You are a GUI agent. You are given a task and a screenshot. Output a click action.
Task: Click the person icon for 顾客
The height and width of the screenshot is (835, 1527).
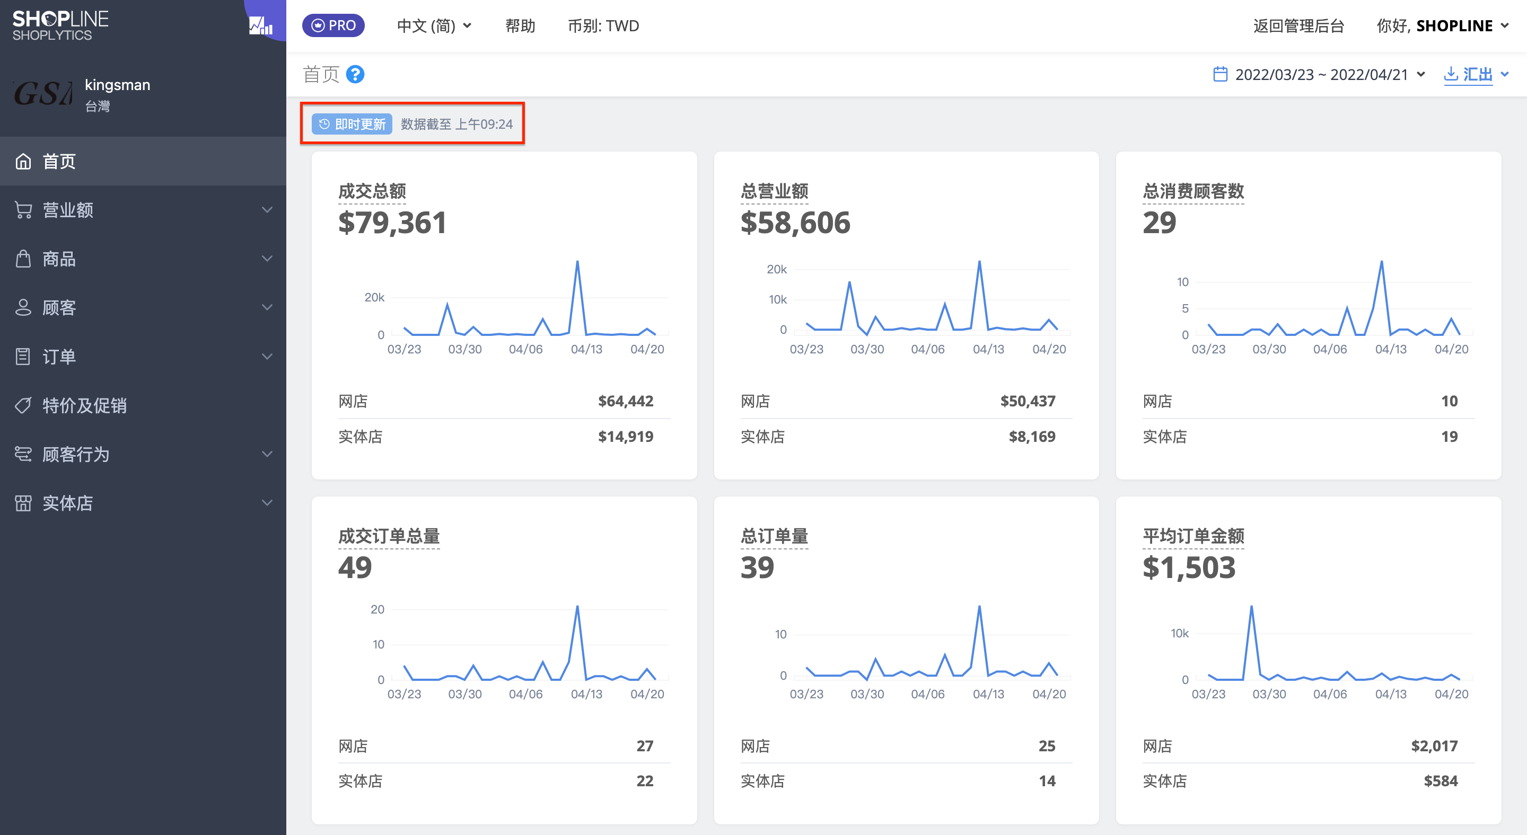point(23,308)
